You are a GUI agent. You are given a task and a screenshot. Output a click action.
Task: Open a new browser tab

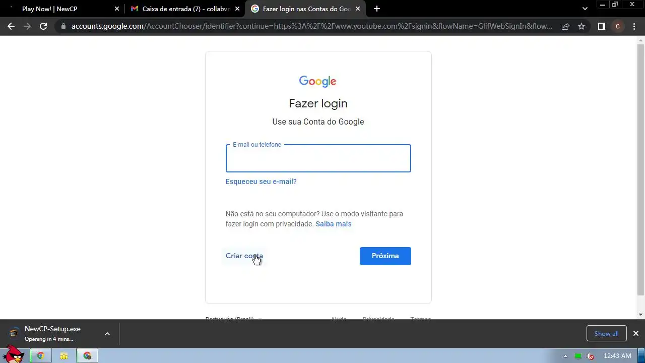coord(377,9)
